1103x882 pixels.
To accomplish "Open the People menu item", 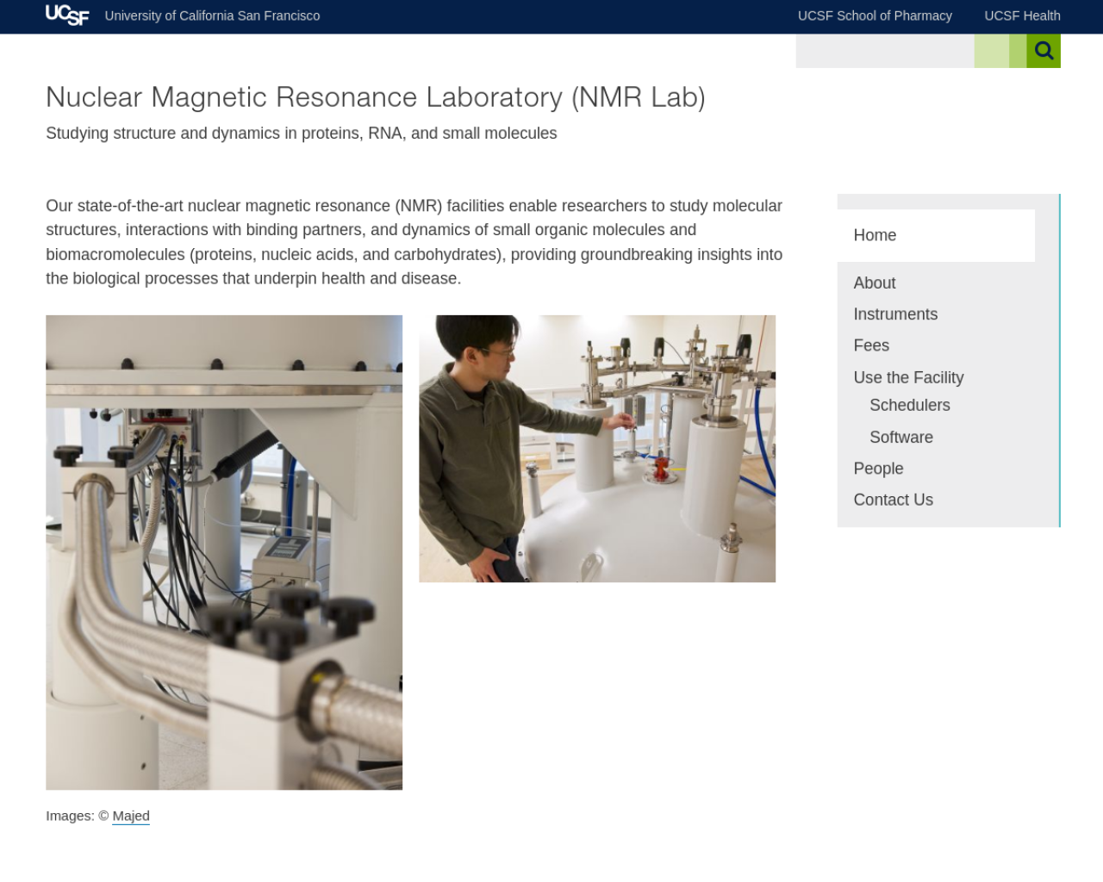I will click(x=878, y=469).
